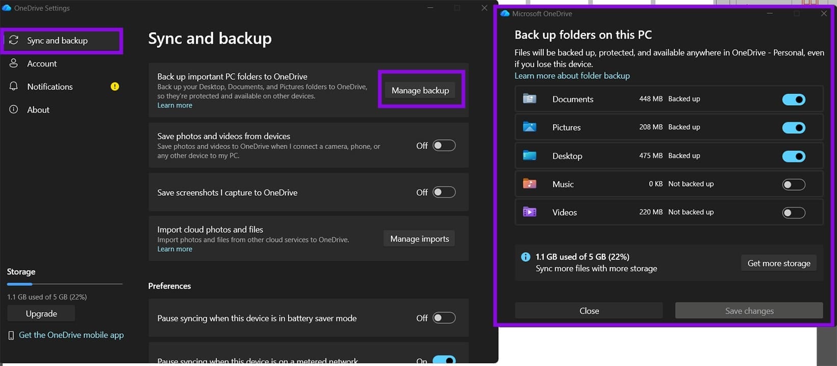
Task: Click '1.1 GB used of 5 GB (22%)' in sidebar
Action: 47,297
